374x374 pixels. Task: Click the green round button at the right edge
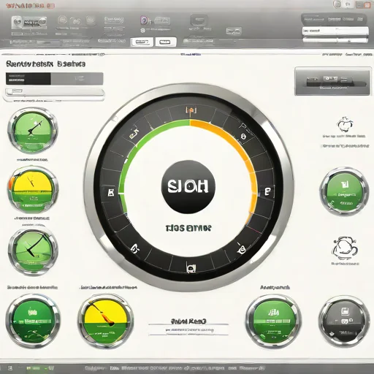click(344, 191)
